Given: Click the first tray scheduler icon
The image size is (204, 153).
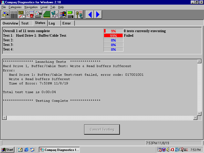Looking at the screenshot, I should (160, 150).
